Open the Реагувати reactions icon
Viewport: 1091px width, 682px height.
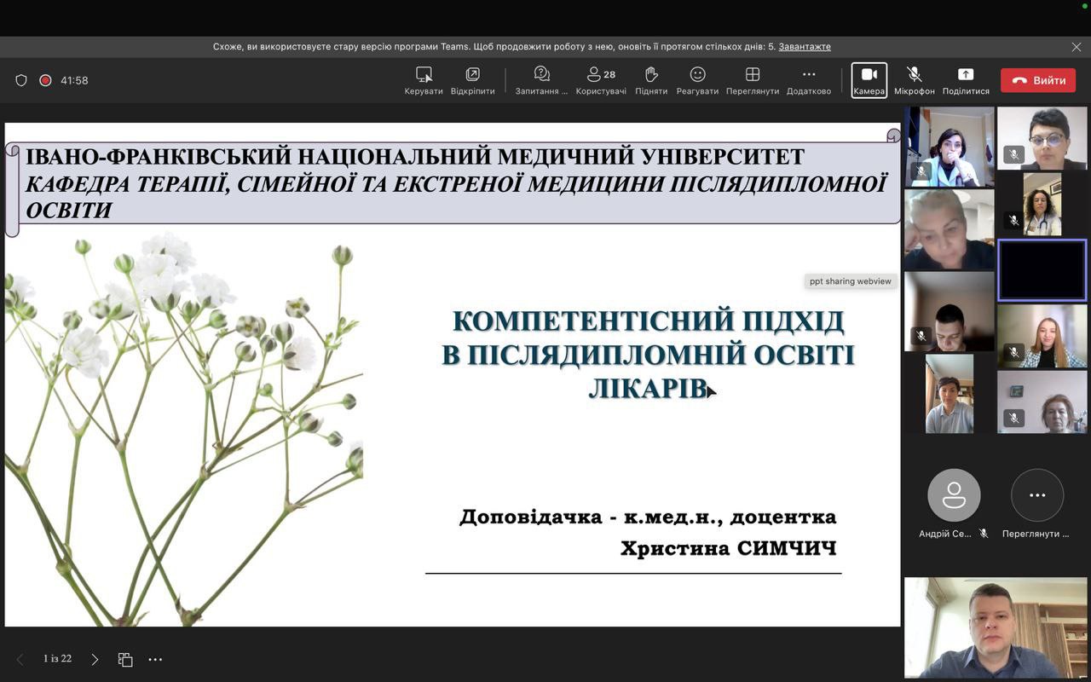(x=697, y=75)
